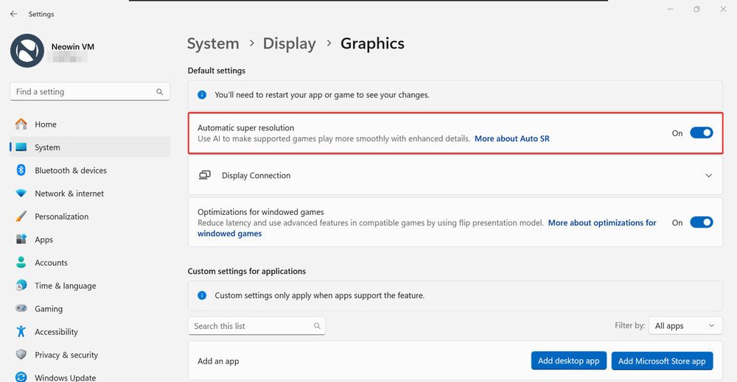Click the Accessibility figure icon
The width and height of the screenshot is (737, 382).
pyautogui.click(x=21, y=332)
